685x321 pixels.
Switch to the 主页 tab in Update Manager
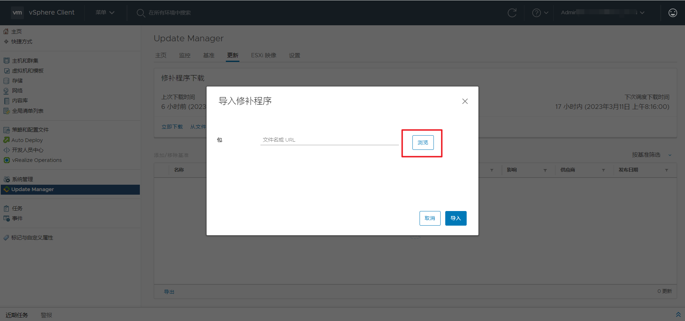coord(161,56)
